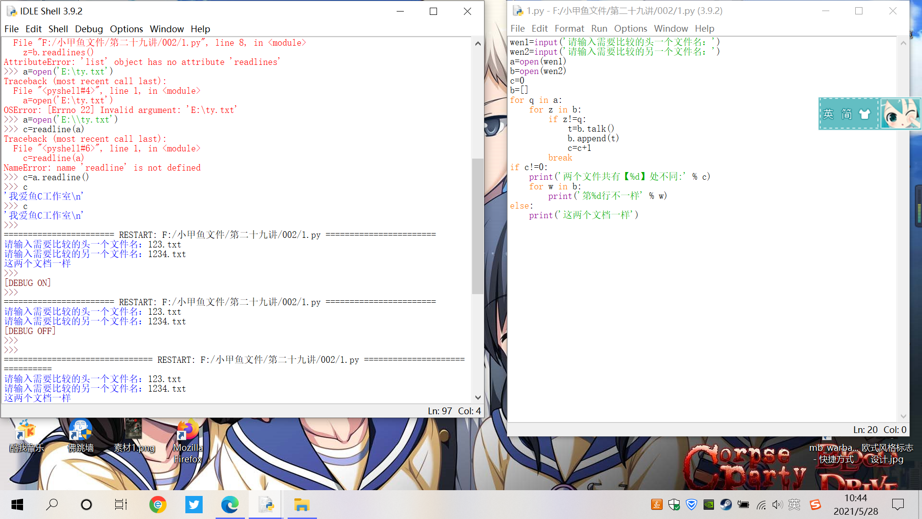Open Windows Security tray icon
Screen dimensions: 922x519
[x=674, y=505]
